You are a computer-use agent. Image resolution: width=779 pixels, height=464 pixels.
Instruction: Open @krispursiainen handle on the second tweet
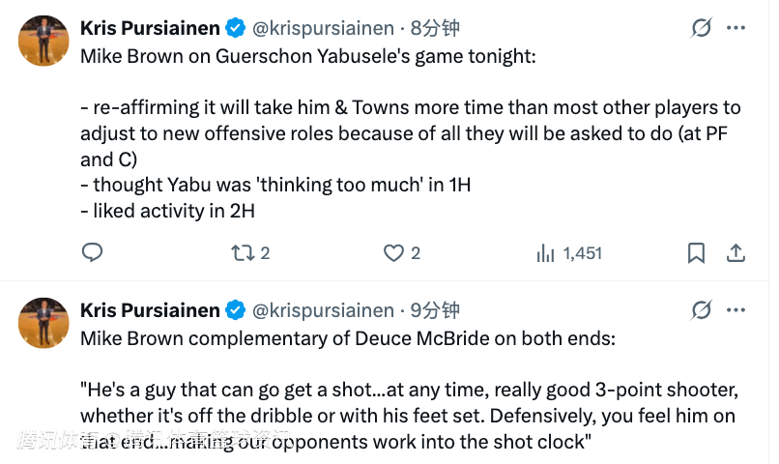click(323, 310)
